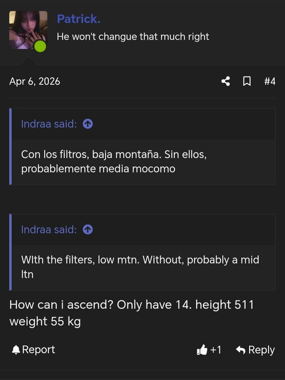The image size is (285, 380).
Task: Click the thumbs-up like icon
Action: click(x=202, y=350)
